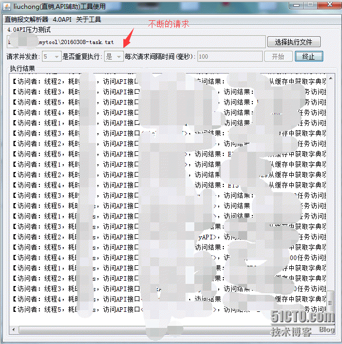
Task: Open the 关于工具 menu
Action: pos(89,20)
